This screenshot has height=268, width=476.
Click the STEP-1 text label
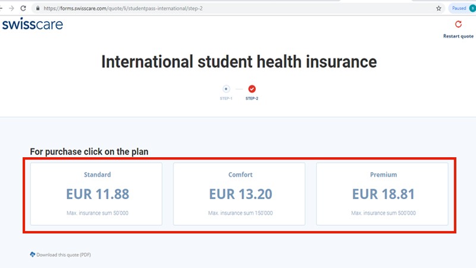226,98
